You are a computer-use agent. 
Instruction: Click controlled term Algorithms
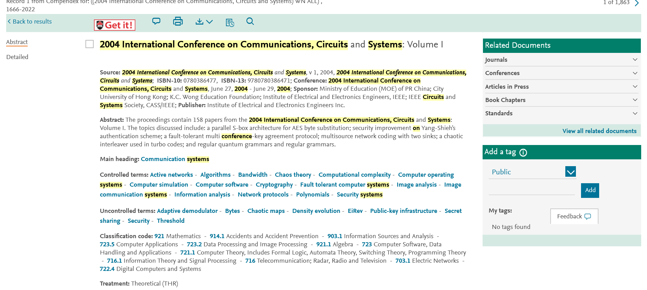coord(215,175)
